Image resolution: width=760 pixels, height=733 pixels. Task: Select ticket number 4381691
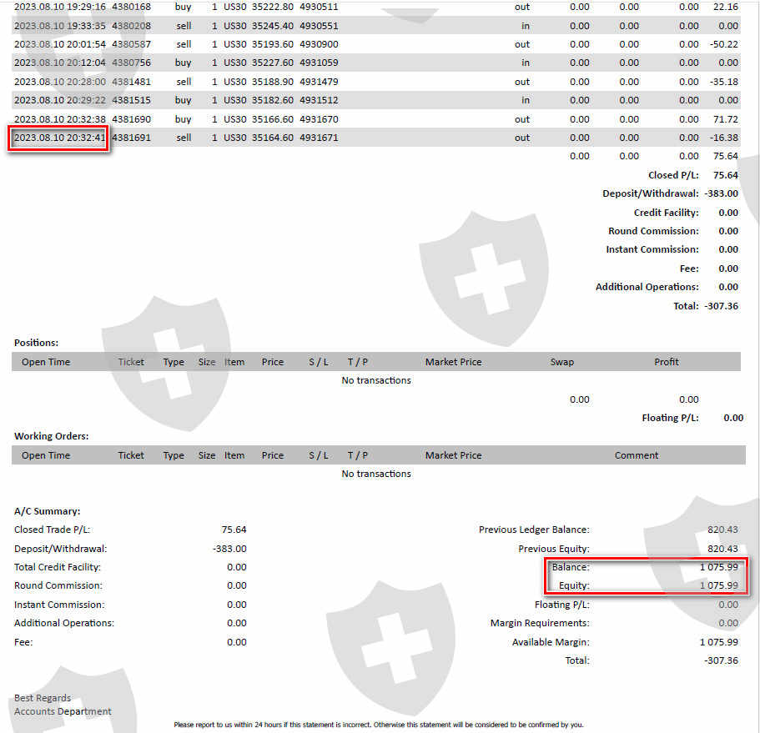(131, 138)
